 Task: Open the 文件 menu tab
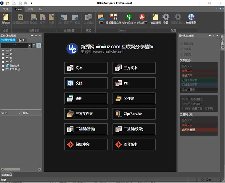click(6, 9)
